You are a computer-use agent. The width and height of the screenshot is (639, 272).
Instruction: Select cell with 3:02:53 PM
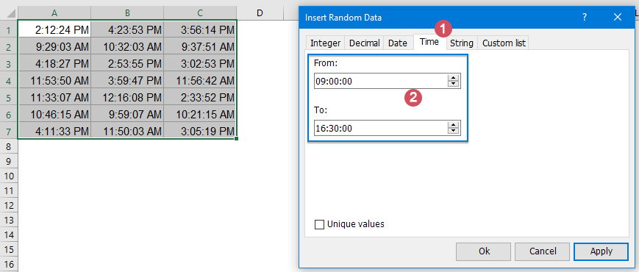click(x=200, y=63)
